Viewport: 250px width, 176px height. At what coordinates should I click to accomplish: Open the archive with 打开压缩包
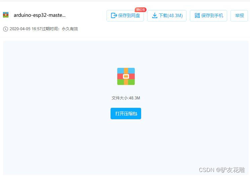pos(126,114)
